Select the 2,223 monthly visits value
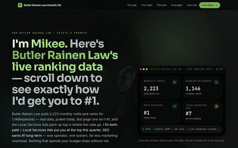 (151, 89)
